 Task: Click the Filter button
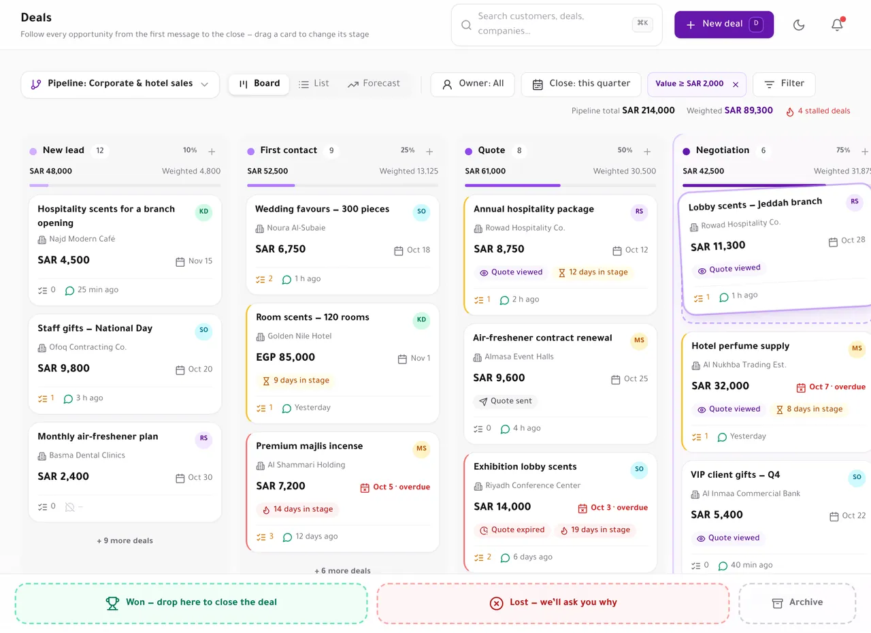[x=784, y=84]
